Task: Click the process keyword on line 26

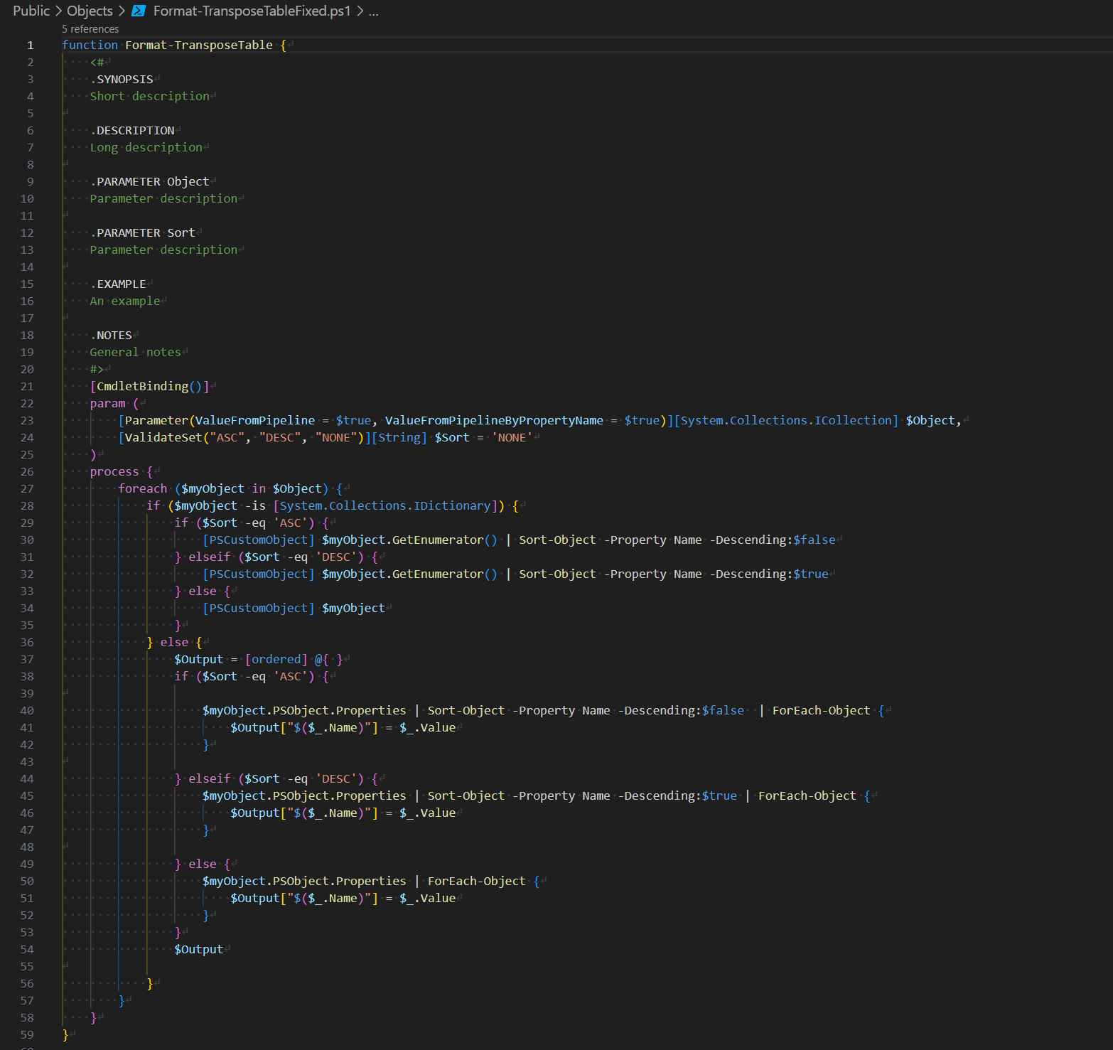Action: 114,471
